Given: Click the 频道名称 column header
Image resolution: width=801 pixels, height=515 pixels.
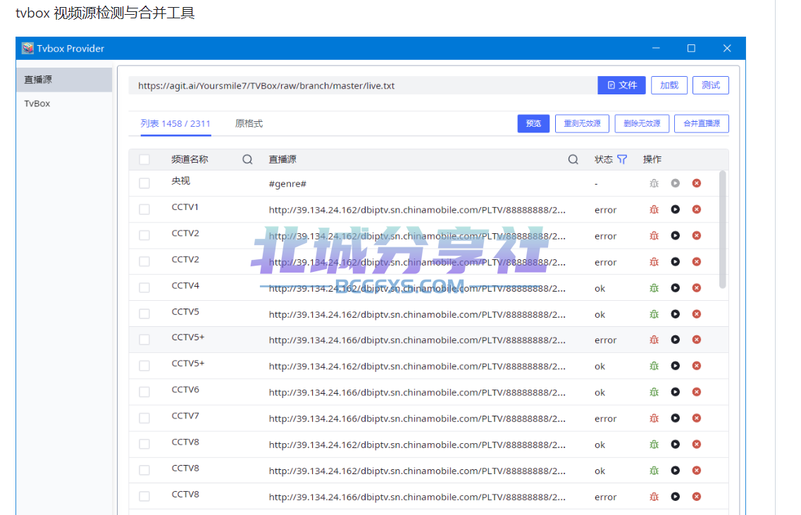Looking at the screenshot, I should coord(190,159).
